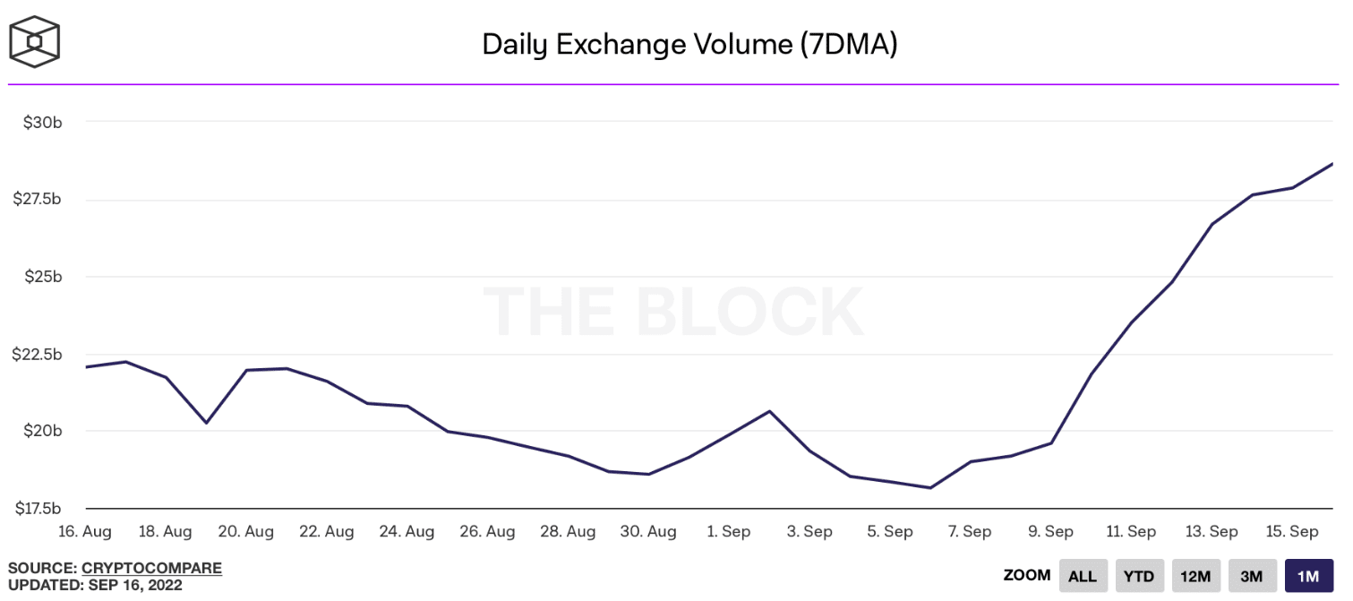This screenshot has width=1353, height=601.
Task: Click the Daily Exchange Volume (7DMA) title
Action: tap(689, 44)
